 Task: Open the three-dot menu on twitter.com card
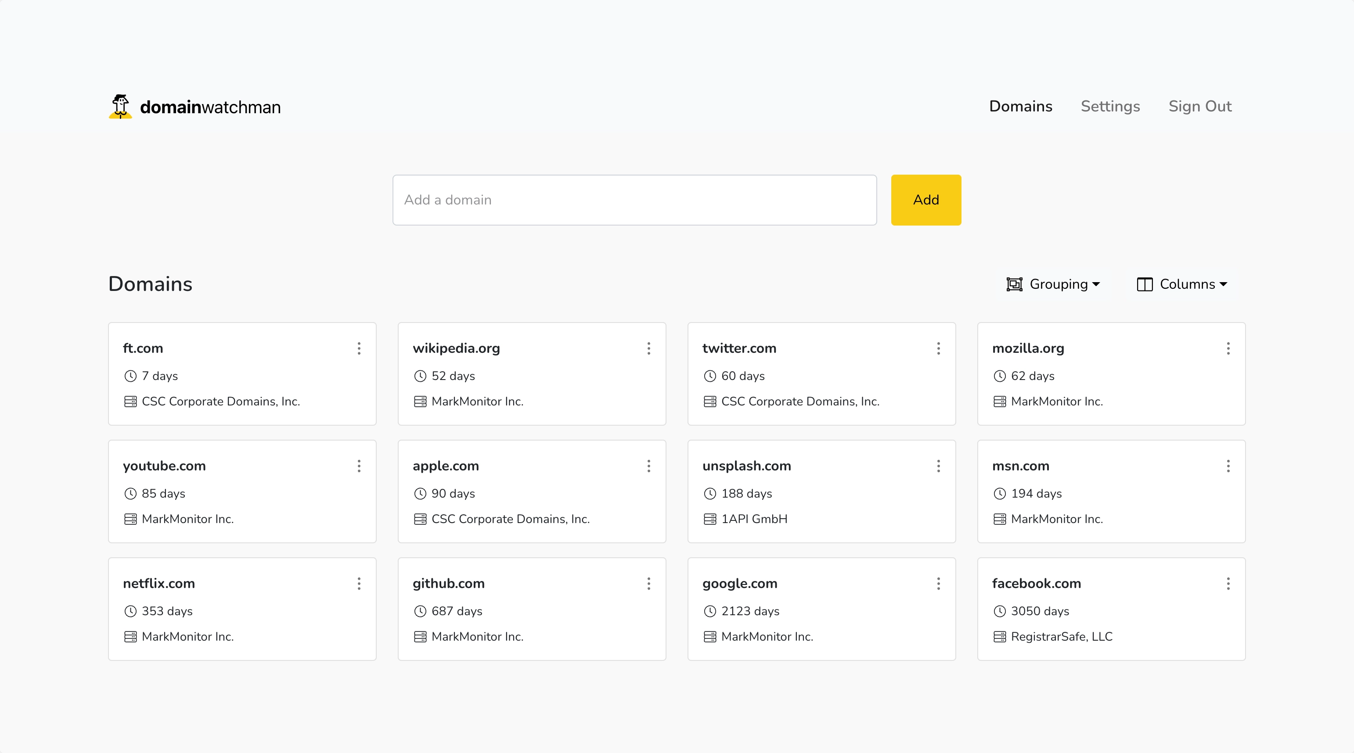[939, 348]
